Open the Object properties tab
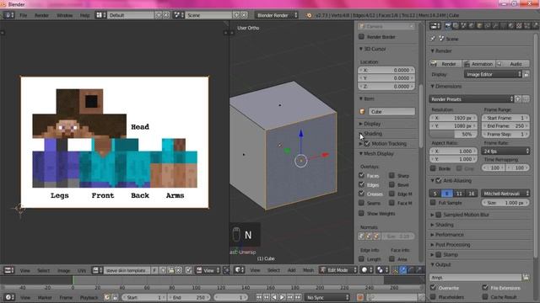540x303 pixels. [480, 26]
